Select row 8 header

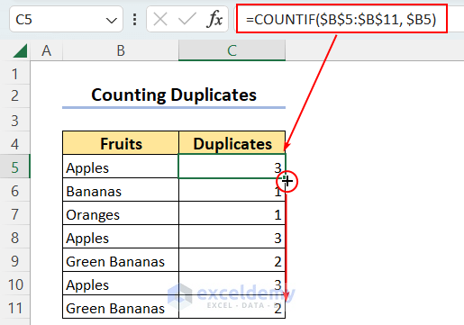click(14, 238)
